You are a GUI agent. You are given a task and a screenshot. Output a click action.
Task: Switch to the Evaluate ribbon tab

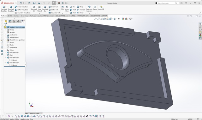click(39, 16)
